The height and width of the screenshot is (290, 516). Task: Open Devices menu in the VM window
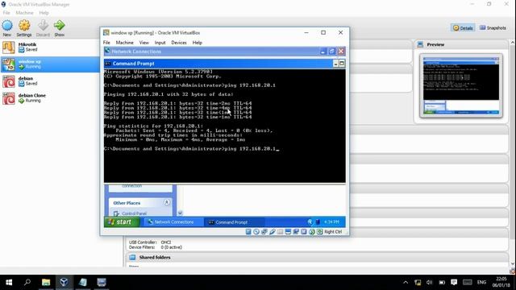click(179, 43)
